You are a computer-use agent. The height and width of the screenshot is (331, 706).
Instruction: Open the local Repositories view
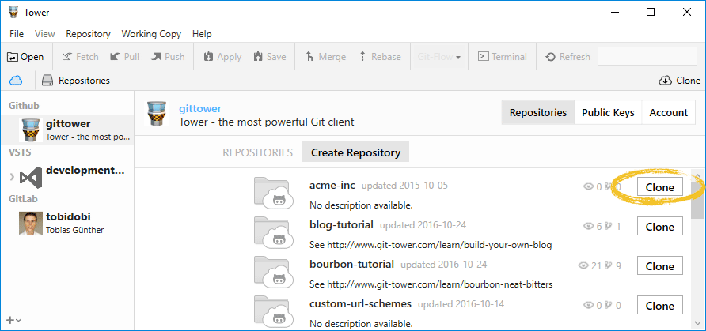[x=76, y=81]
